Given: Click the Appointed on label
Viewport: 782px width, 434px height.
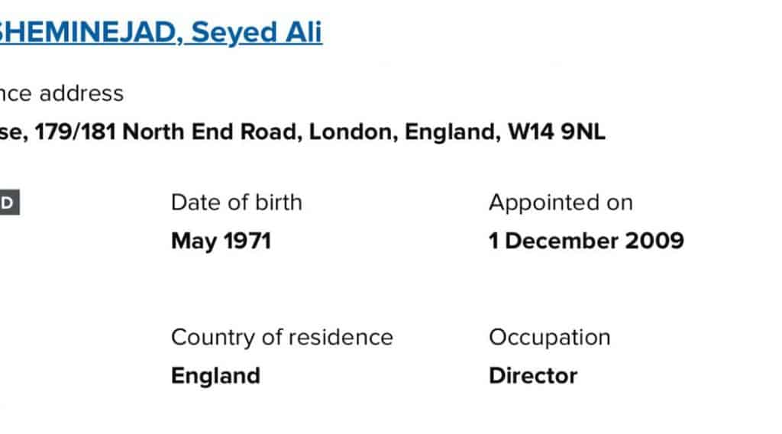Looking at the screenshot, I should tap(561, 202).
